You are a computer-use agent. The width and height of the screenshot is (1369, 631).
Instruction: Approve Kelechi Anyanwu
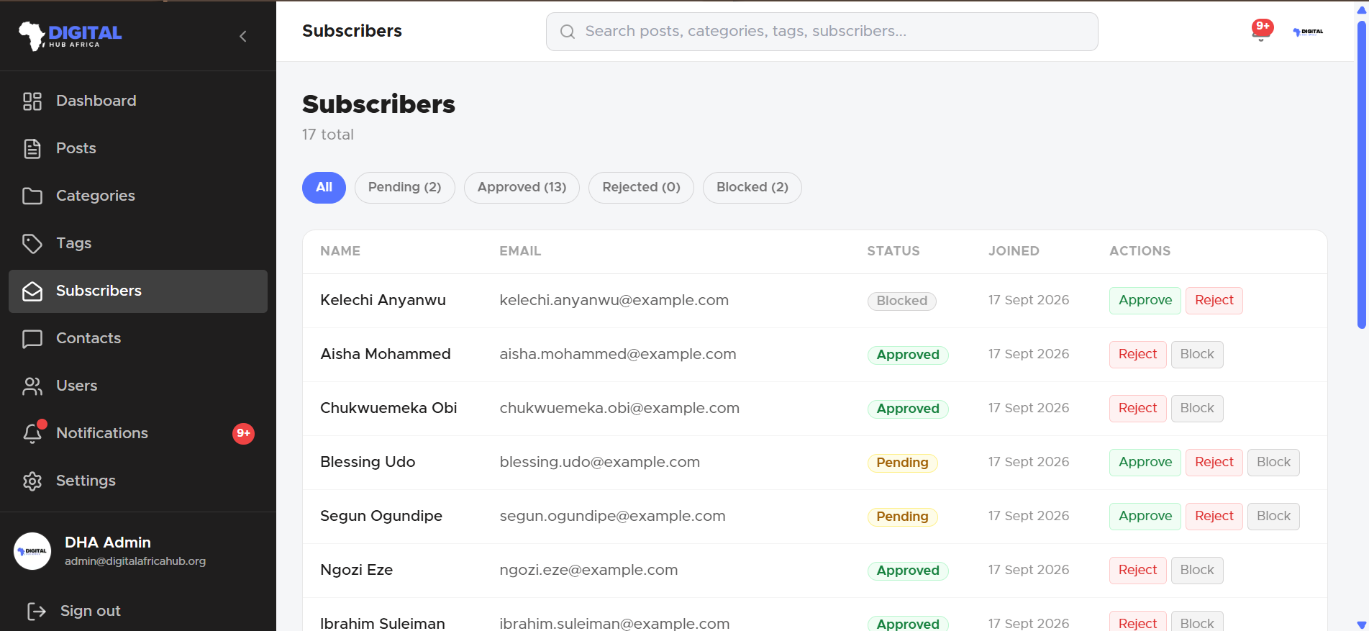(x=1145, y=300)
